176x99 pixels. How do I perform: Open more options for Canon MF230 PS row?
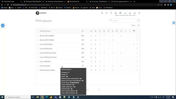(x=137, y=62)
